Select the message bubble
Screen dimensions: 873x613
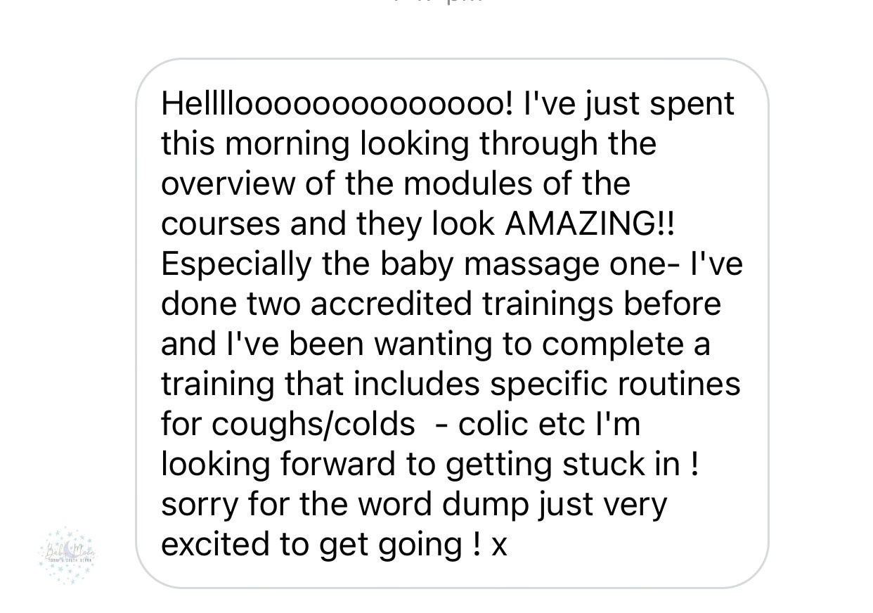[452, 323]
